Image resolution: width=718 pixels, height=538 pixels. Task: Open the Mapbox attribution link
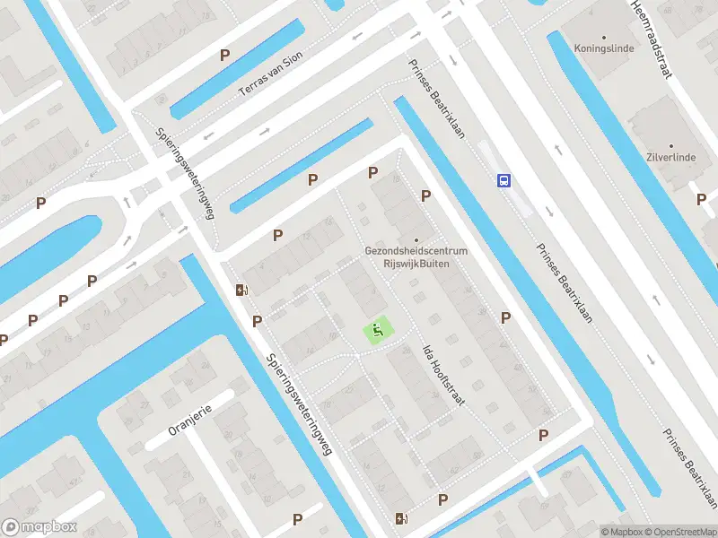point(622,532)
